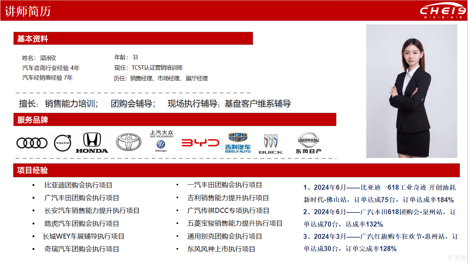Viewport: 468px width, 263px height.
Task: Click the 基盘客户维系辅导 specialty text
Action: pos(258,104)
